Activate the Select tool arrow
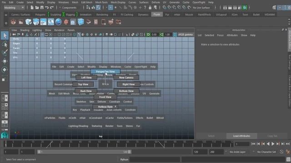291x163 pixels. [5, 35]
